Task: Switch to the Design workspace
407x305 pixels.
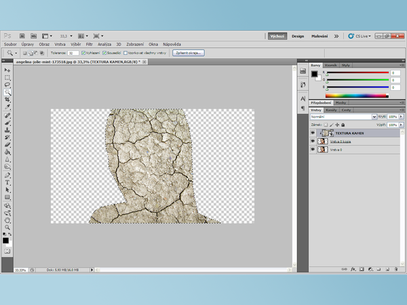Action: [x=298, y=36]
